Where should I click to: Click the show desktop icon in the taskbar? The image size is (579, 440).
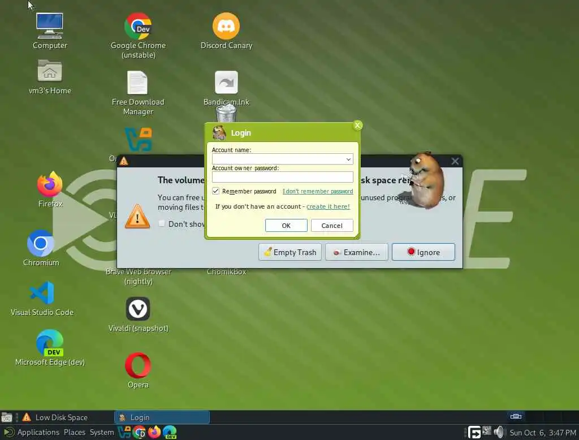tap(7, 417)
